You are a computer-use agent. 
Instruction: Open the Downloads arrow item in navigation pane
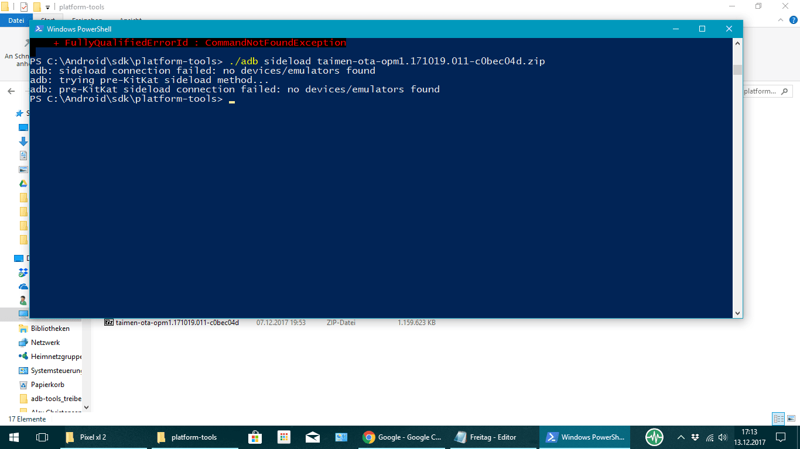[23, 141]
